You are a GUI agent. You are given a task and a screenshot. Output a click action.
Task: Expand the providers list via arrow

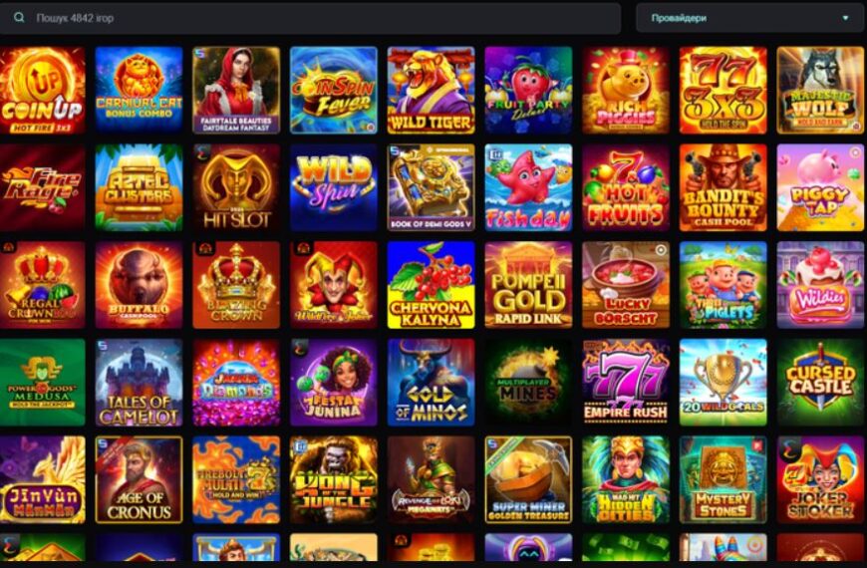click(845, 18)
